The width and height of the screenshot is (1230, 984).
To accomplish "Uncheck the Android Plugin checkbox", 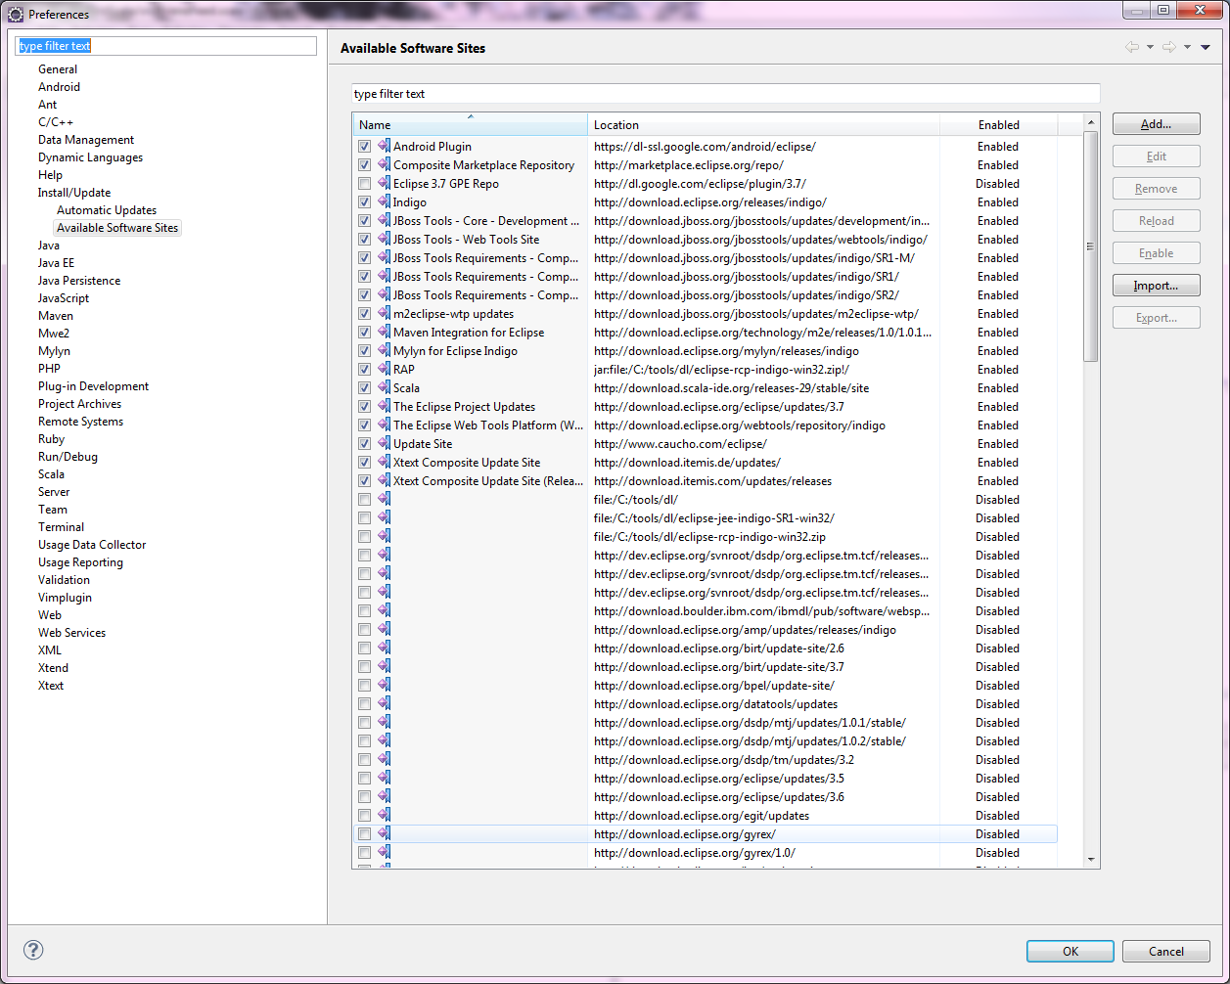I will (364, 146).
